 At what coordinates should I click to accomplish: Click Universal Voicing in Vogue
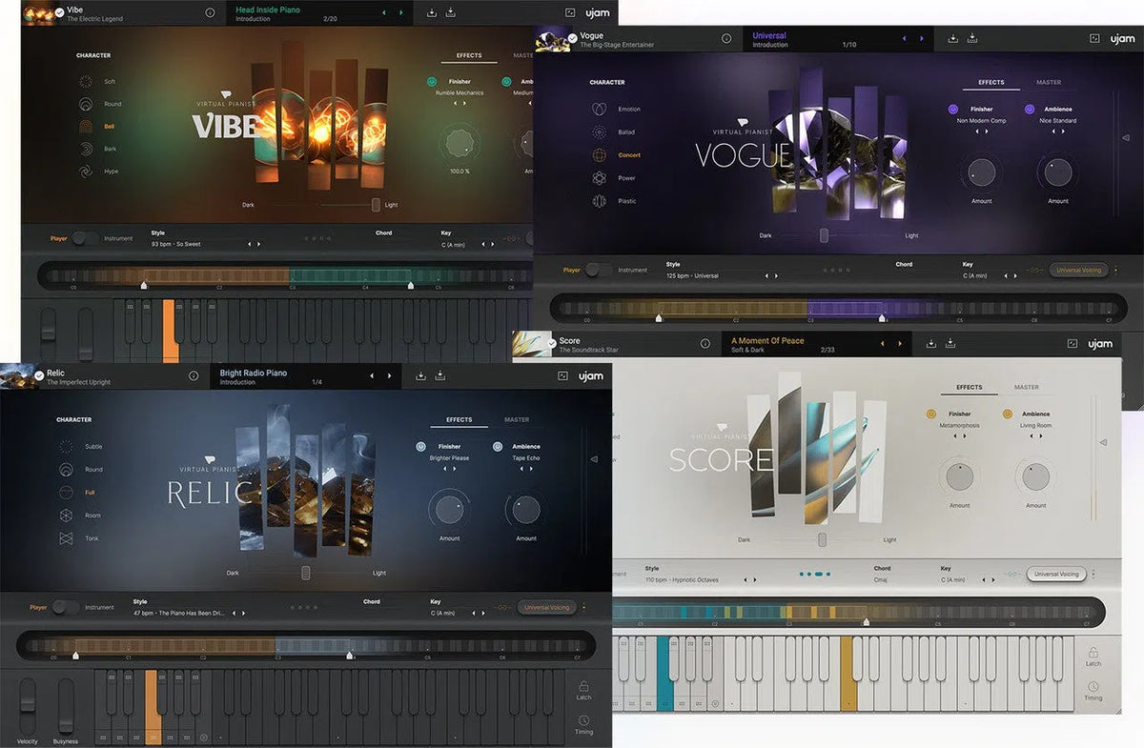click(1079, 270)
